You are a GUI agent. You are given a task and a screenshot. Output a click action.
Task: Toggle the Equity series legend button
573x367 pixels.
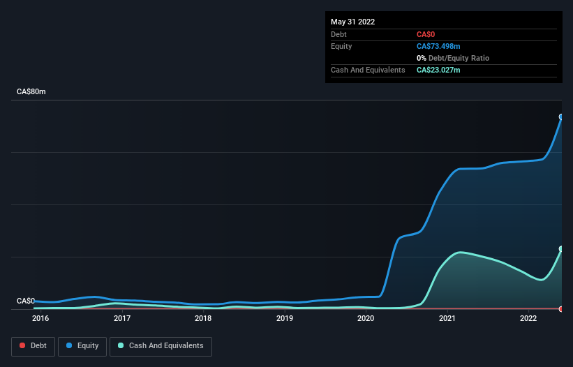click(x=82, y=346)
